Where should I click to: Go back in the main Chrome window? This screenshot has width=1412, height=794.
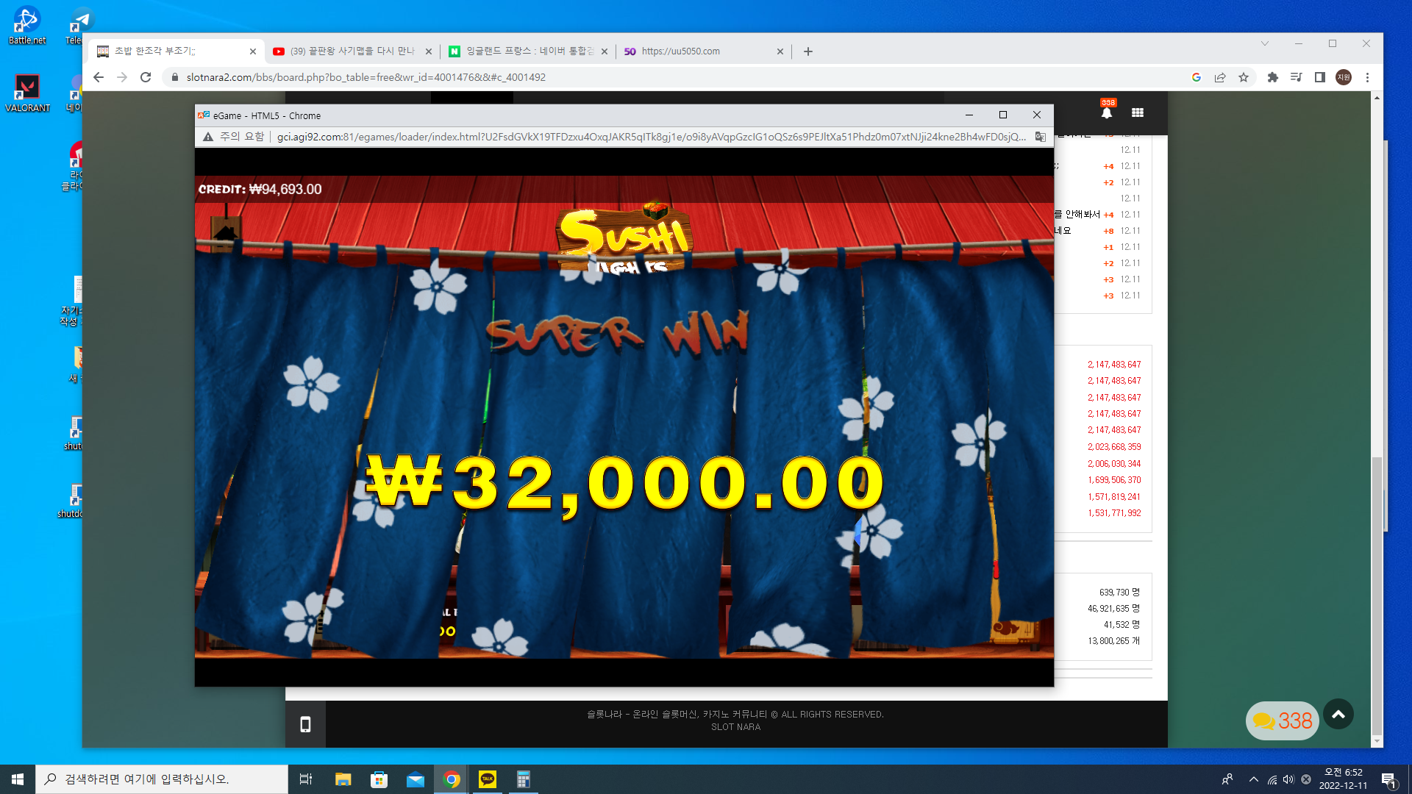click(x=99, y=77)
